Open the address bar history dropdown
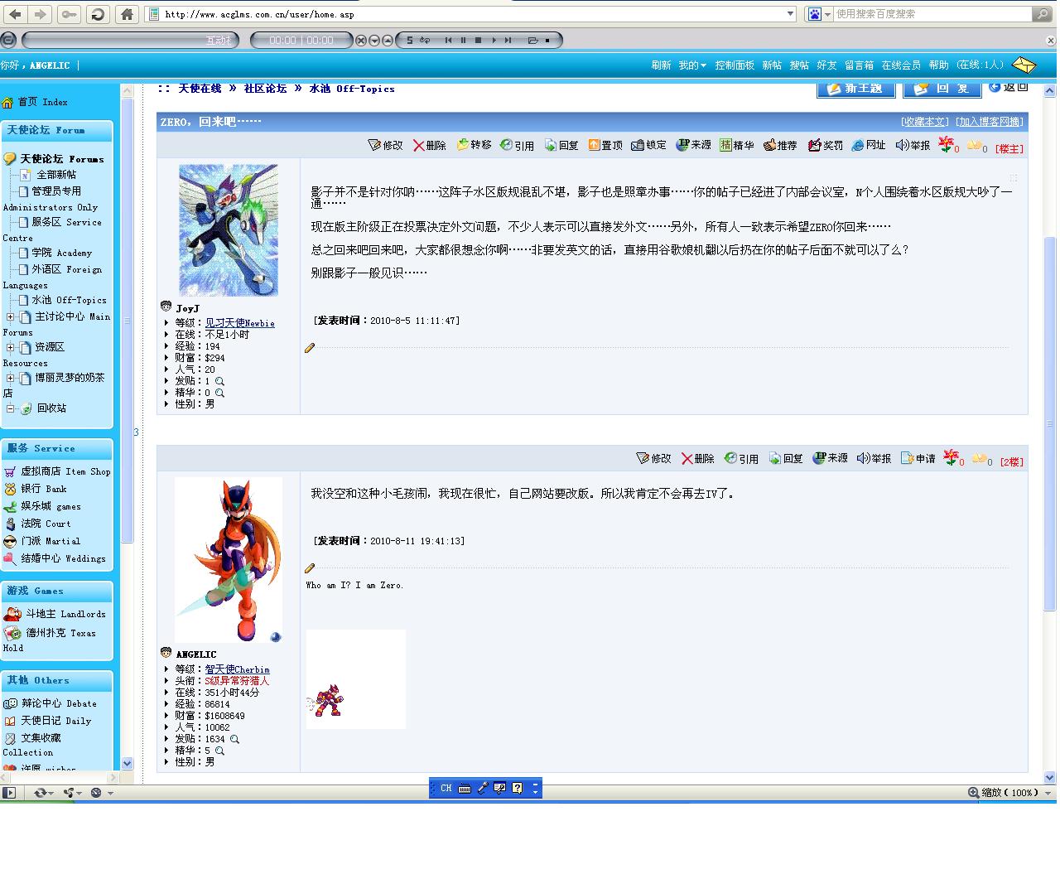1060x874 pixels. (x=790, y=14)
